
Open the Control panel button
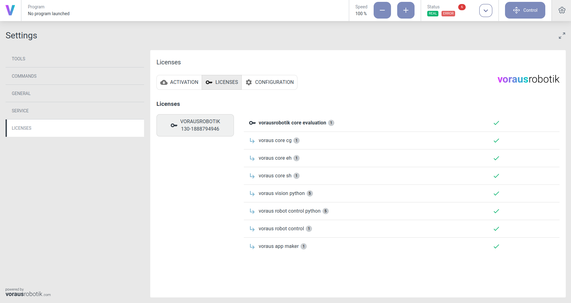tap(525, 10)
